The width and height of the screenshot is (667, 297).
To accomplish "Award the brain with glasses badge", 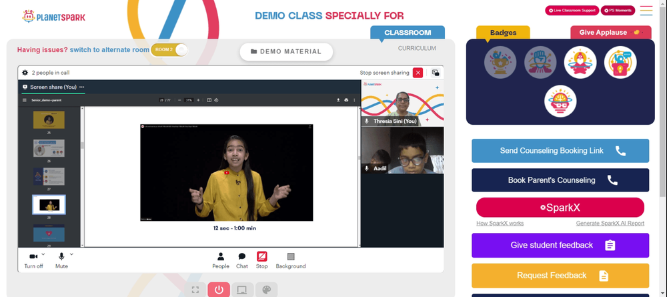I will [x=560, y=101].
